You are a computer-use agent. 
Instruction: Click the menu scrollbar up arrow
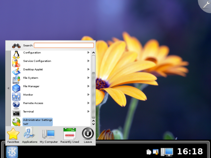pyautogui.click(x=93, y=53)
